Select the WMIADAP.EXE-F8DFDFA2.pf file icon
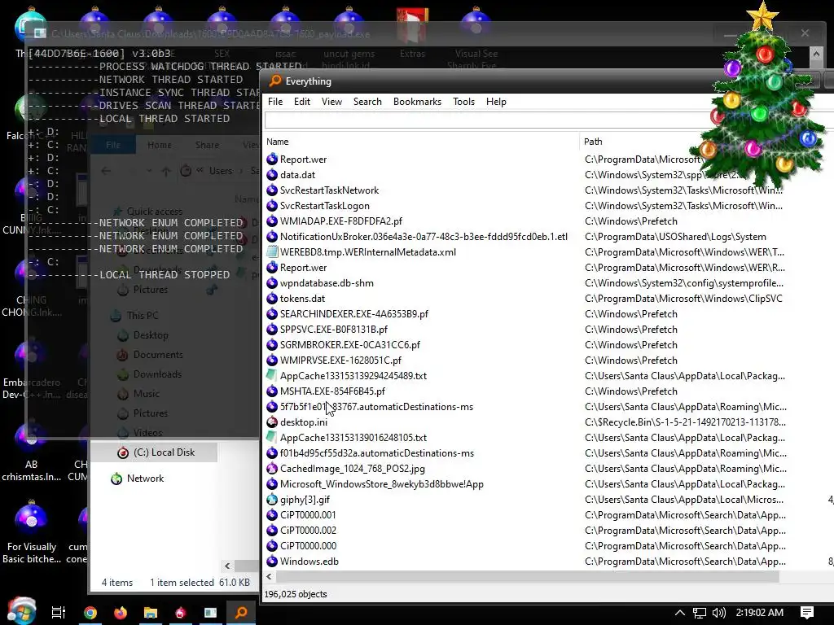 click(x=272, y=221)
